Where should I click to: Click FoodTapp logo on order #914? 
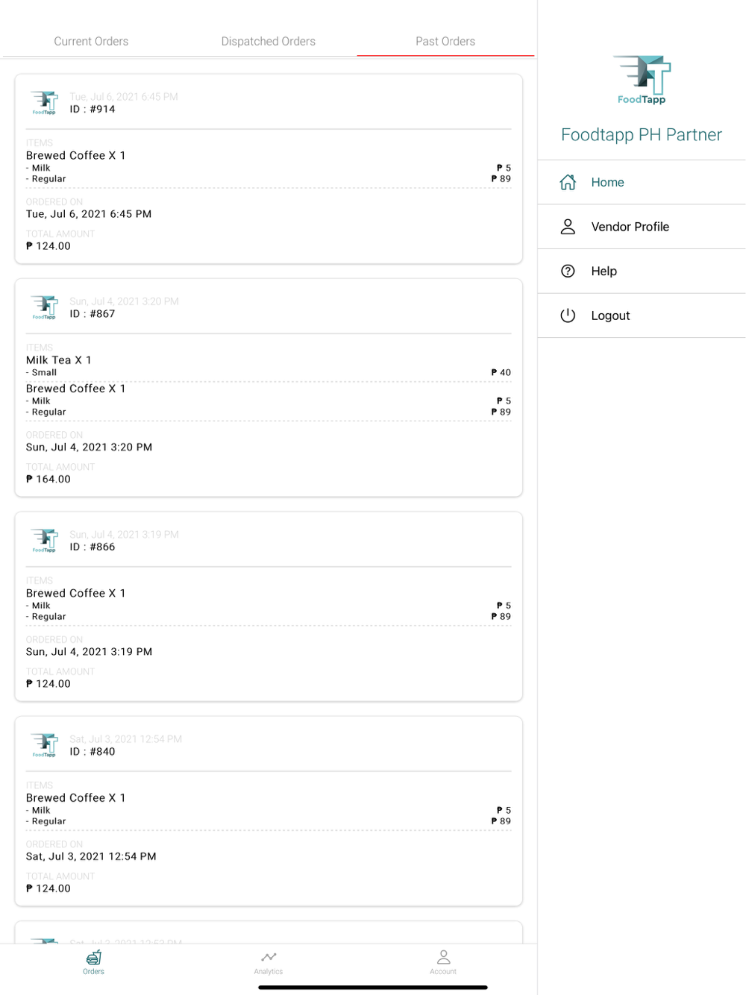click(45, 103)
